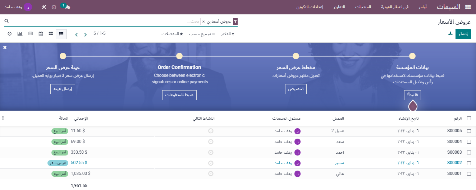Remove the عروض أسعاري search filter tag
Image resolution: width=476 pixels, height=190 pixels.
203,22
